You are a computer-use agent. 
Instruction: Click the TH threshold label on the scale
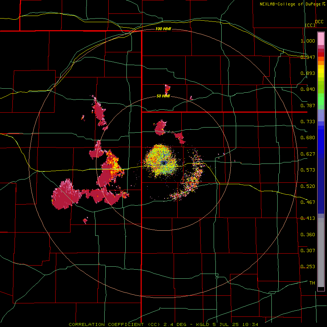312,283
